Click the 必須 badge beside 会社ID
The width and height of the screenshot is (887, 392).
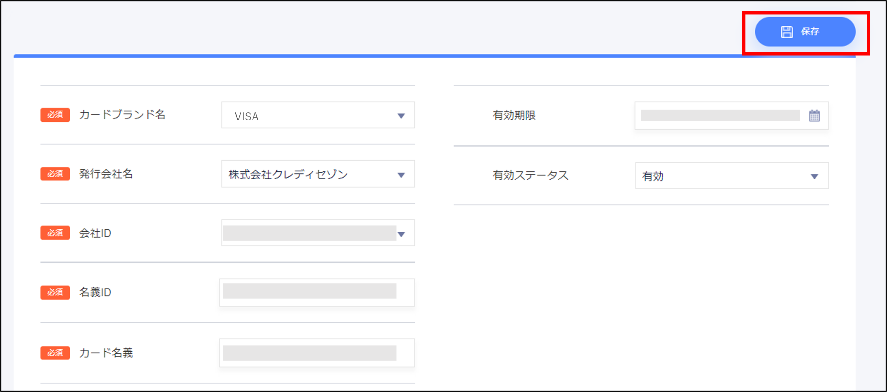[x=55, y=233]
